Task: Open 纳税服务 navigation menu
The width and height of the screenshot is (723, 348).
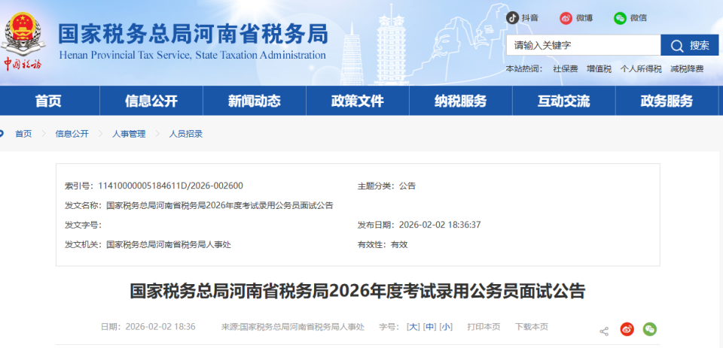Action: pos(461,101)
